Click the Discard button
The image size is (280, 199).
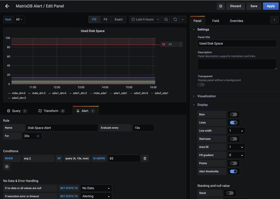pos(235,6)
